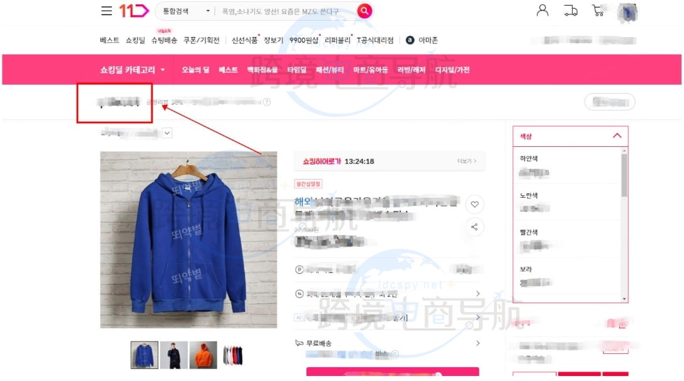
Task: Click the heart wishlist icon
Action: [x=475, y=205]
